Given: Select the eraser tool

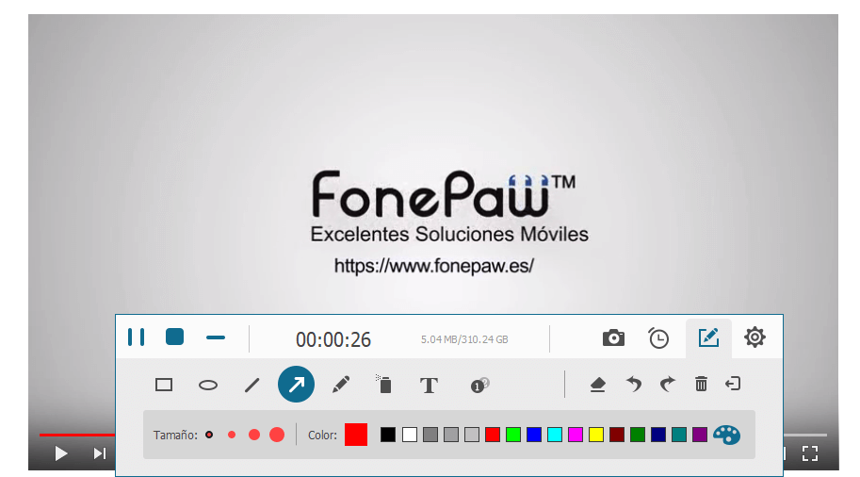Looking at the screenshot, I should 597,385.
